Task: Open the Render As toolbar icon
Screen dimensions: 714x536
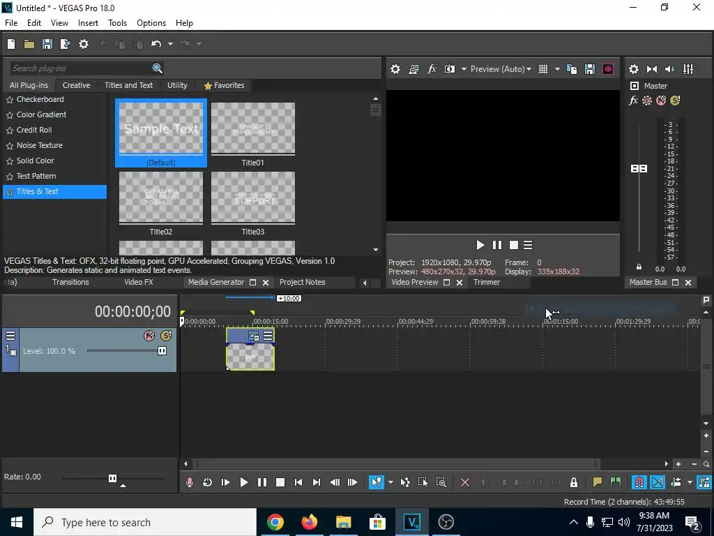Action: pos(65,44)
